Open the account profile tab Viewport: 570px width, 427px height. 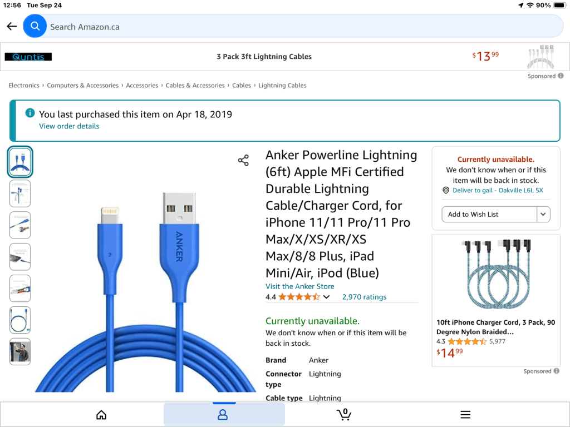223,414
